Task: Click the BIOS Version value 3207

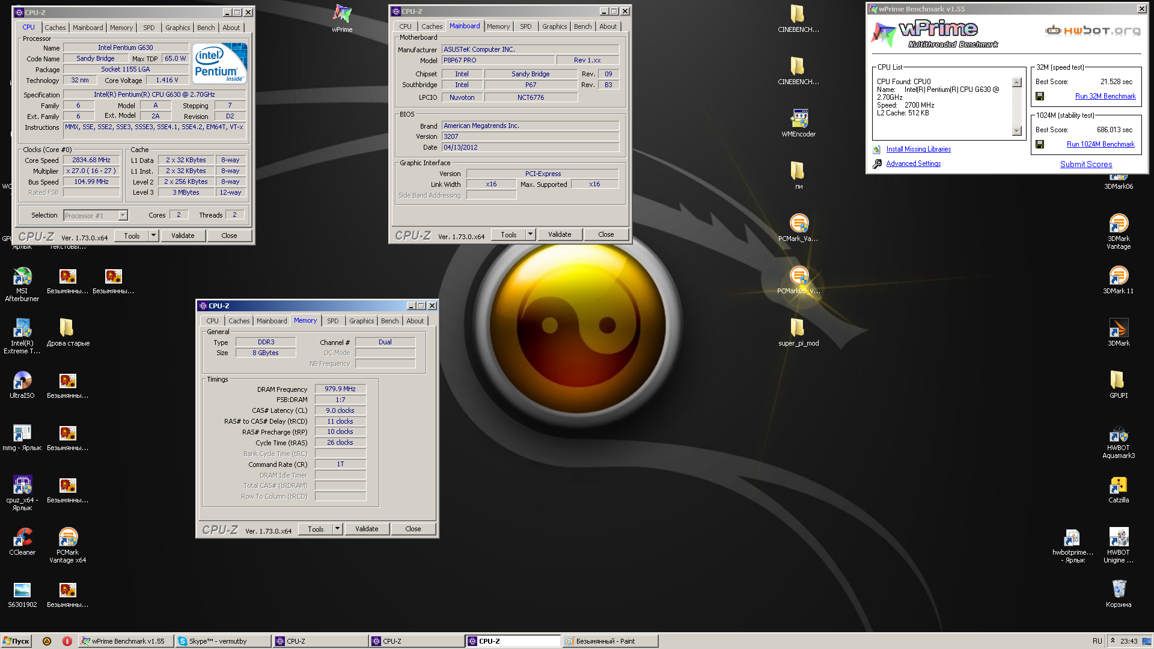Action: tap(530, 136)
